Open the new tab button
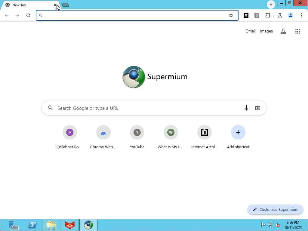This screenshot has height=231, width=308. (65, 5)
